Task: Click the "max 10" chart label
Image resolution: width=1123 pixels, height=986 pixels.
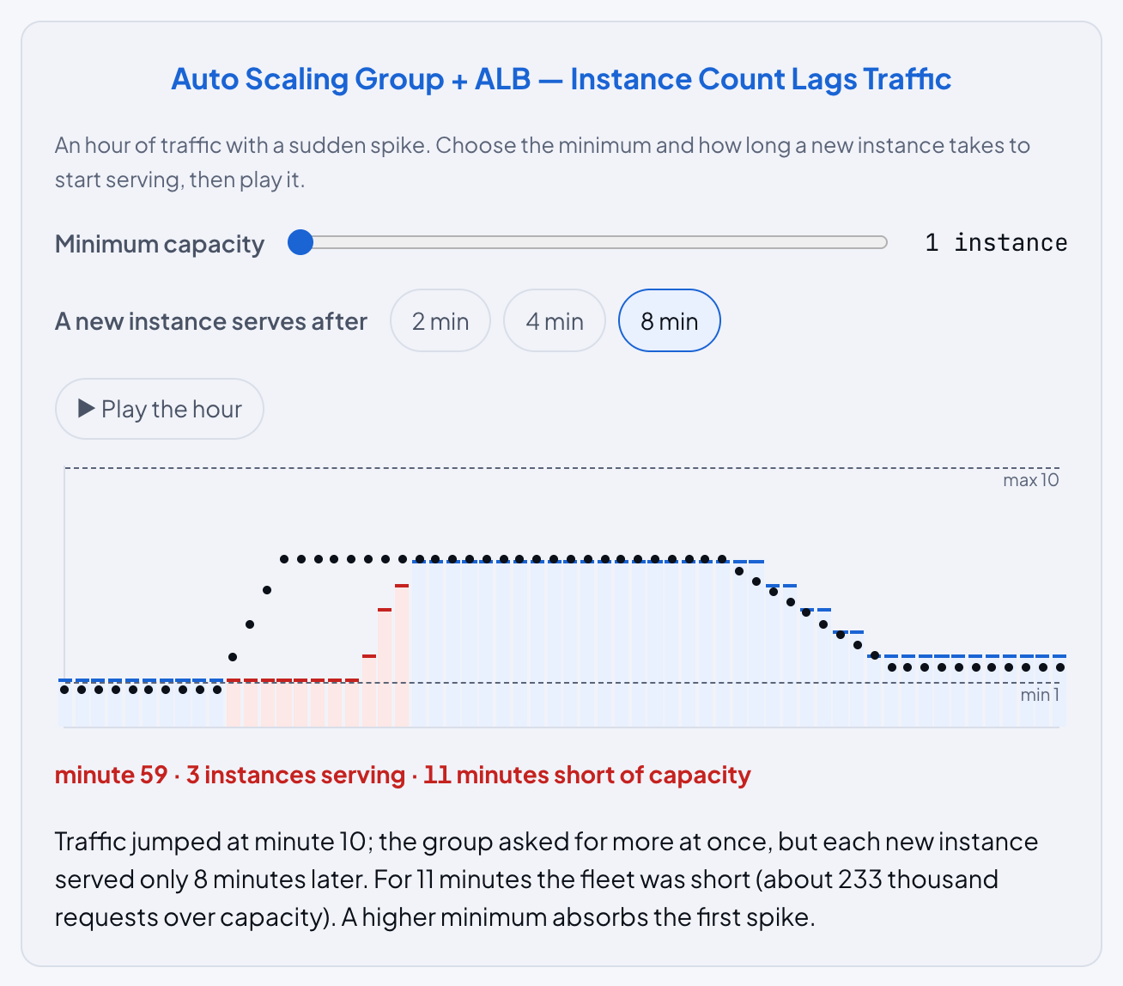Action: (1031, 480)
